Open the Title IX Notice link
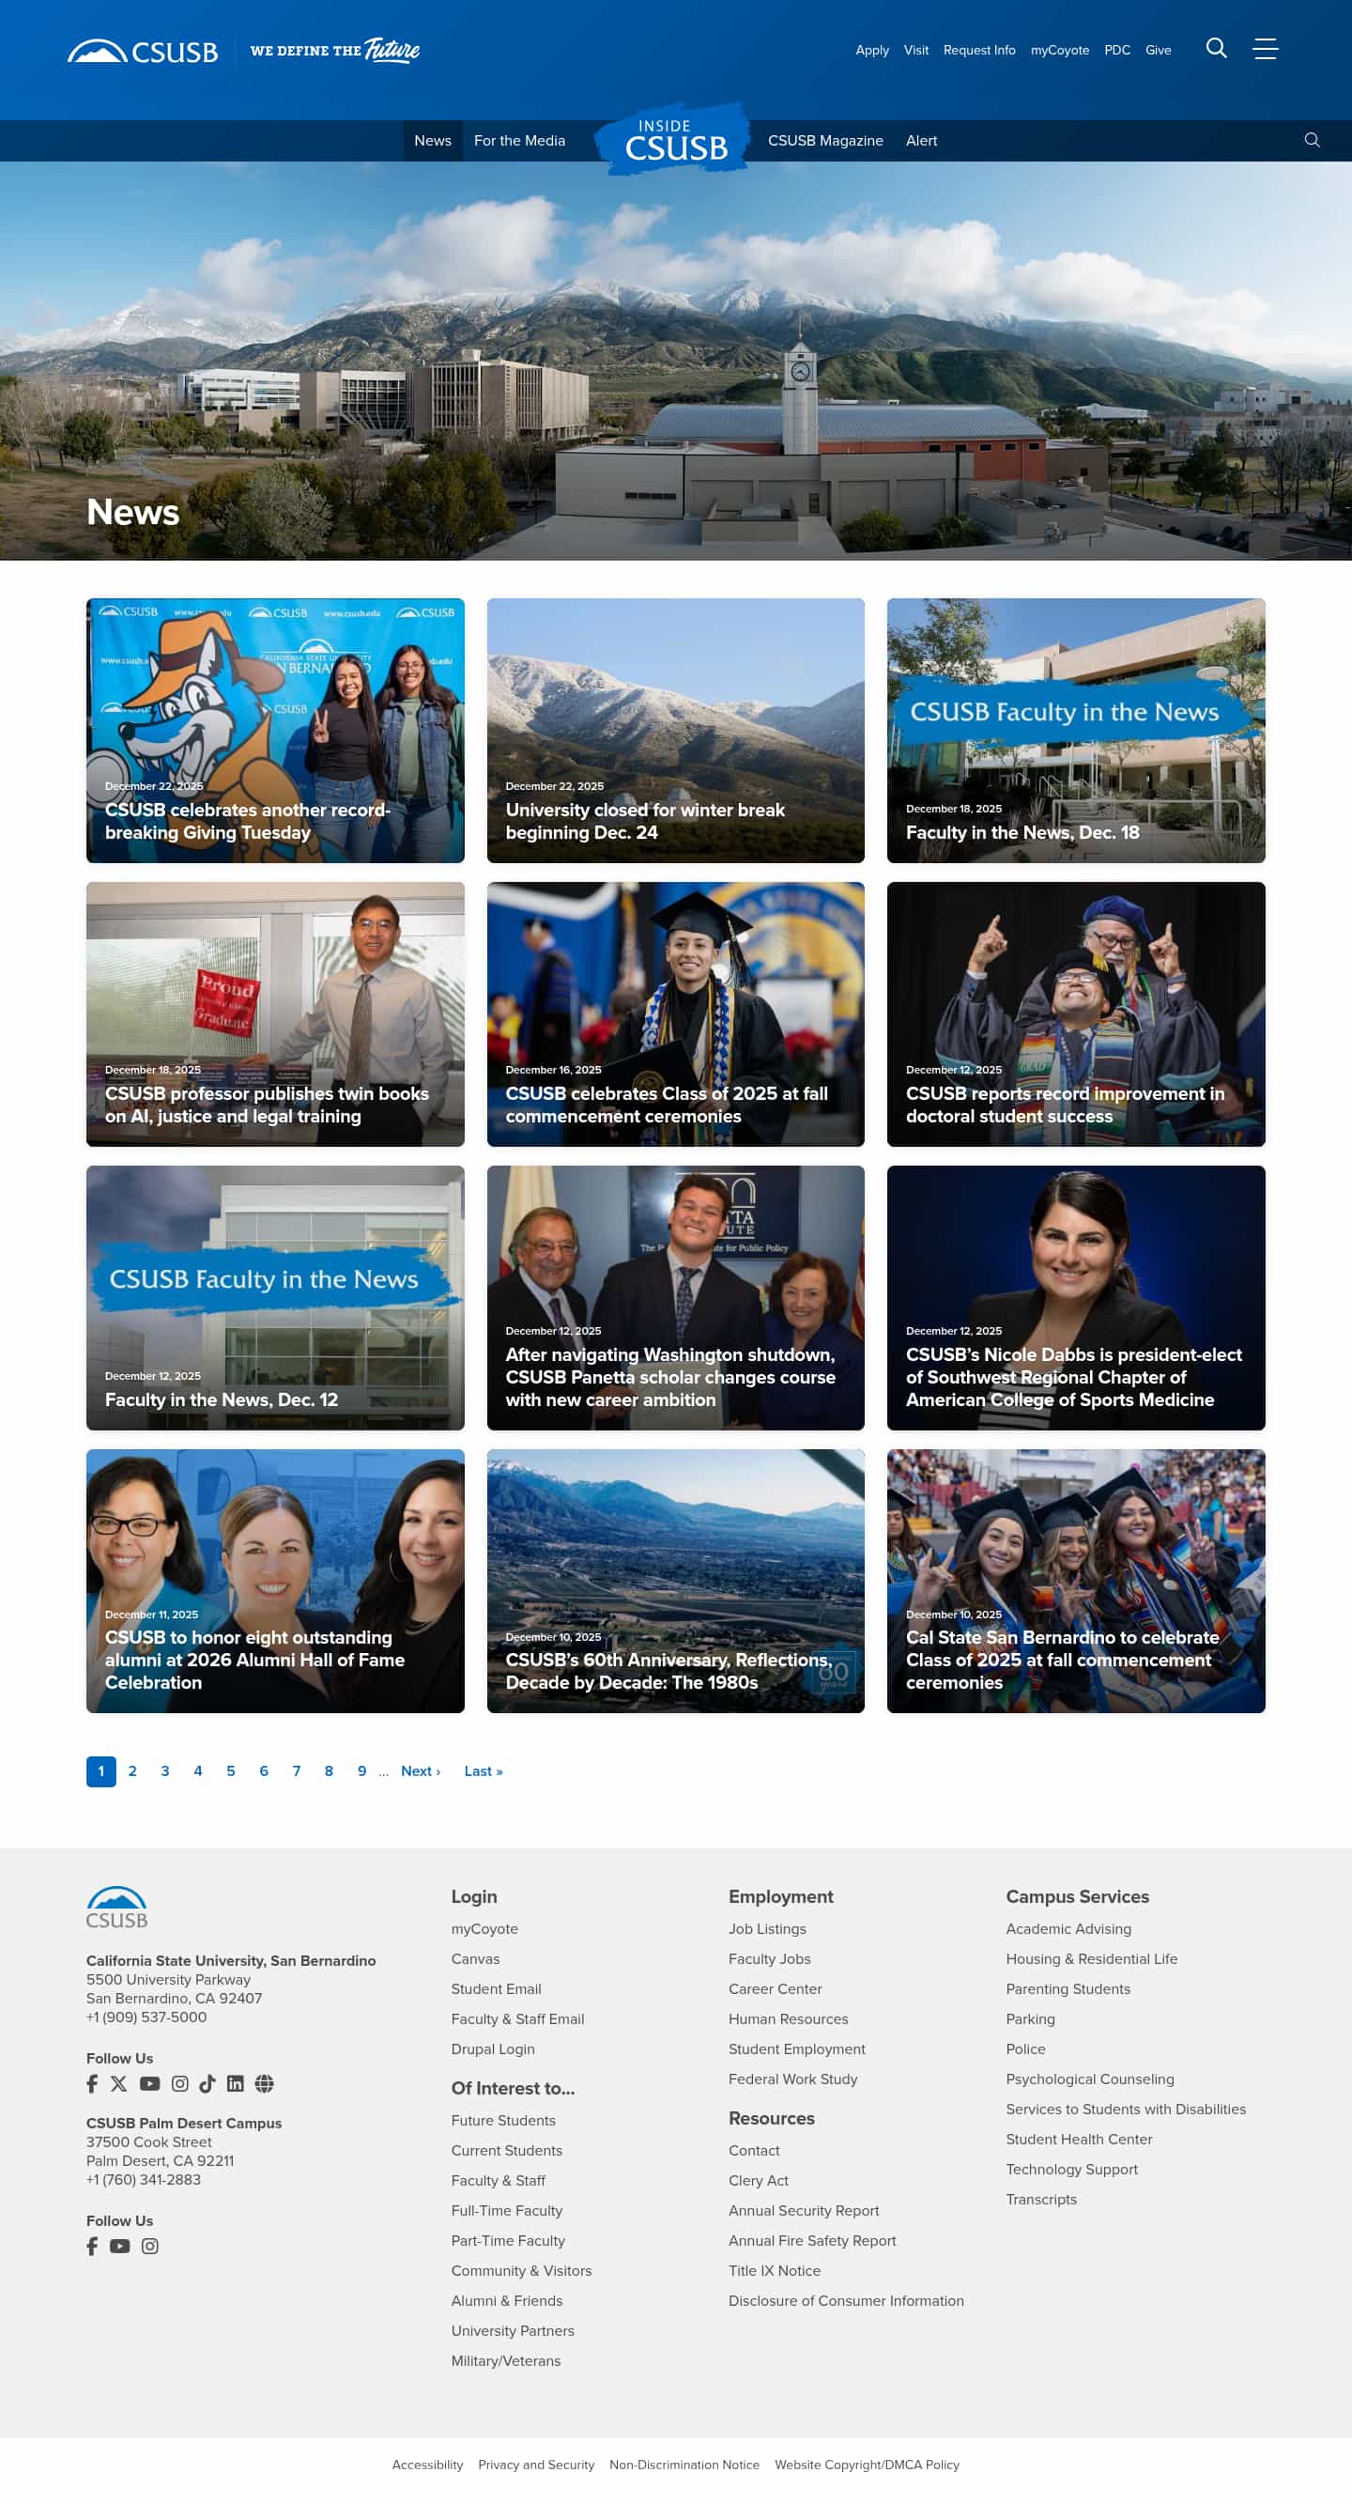The height and width of the screenshot is (2504, 1352). click(x=775, y=2271)
